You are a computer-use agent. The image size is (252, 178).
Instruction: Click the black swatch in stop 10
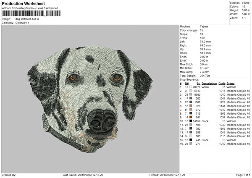coord(190,121)
